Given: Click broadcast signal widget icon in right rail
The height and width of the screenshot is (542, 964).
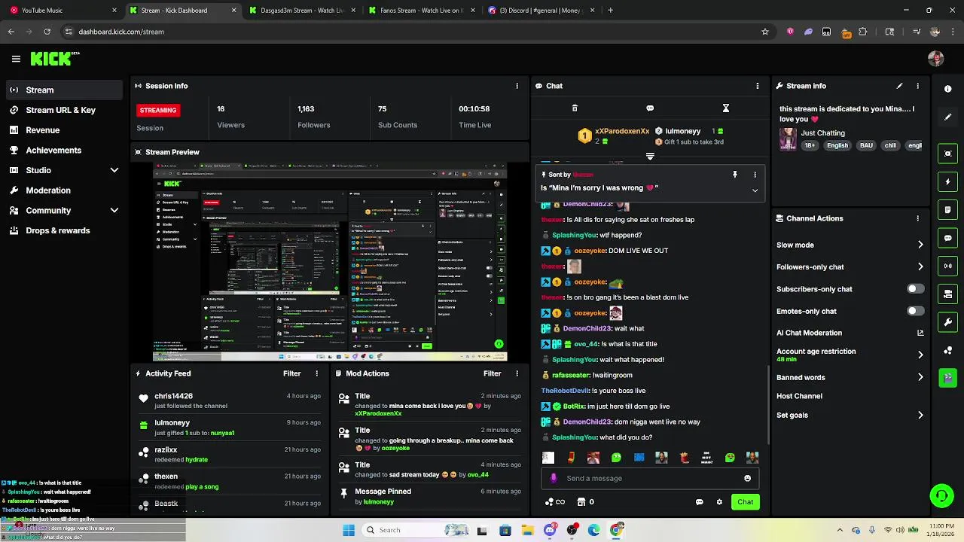Looking at the screenshot, I should (x=947, y=266).
